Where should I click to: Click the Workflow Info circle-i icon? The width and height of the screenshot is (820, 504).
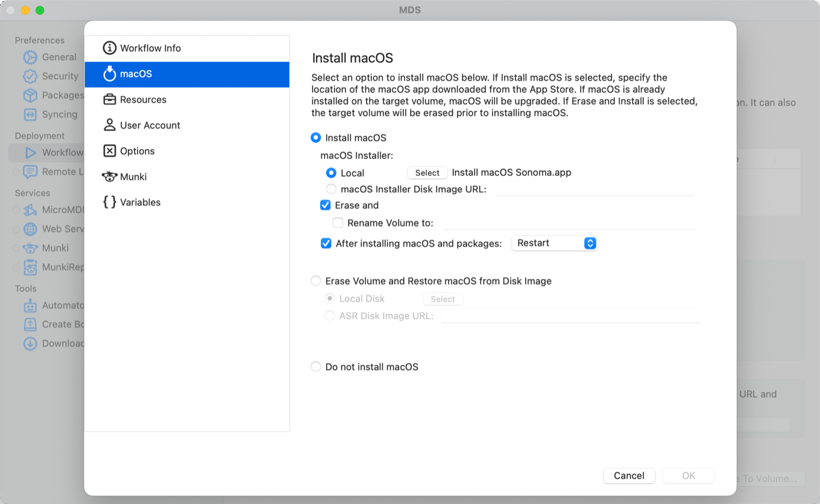coord(109,48)
